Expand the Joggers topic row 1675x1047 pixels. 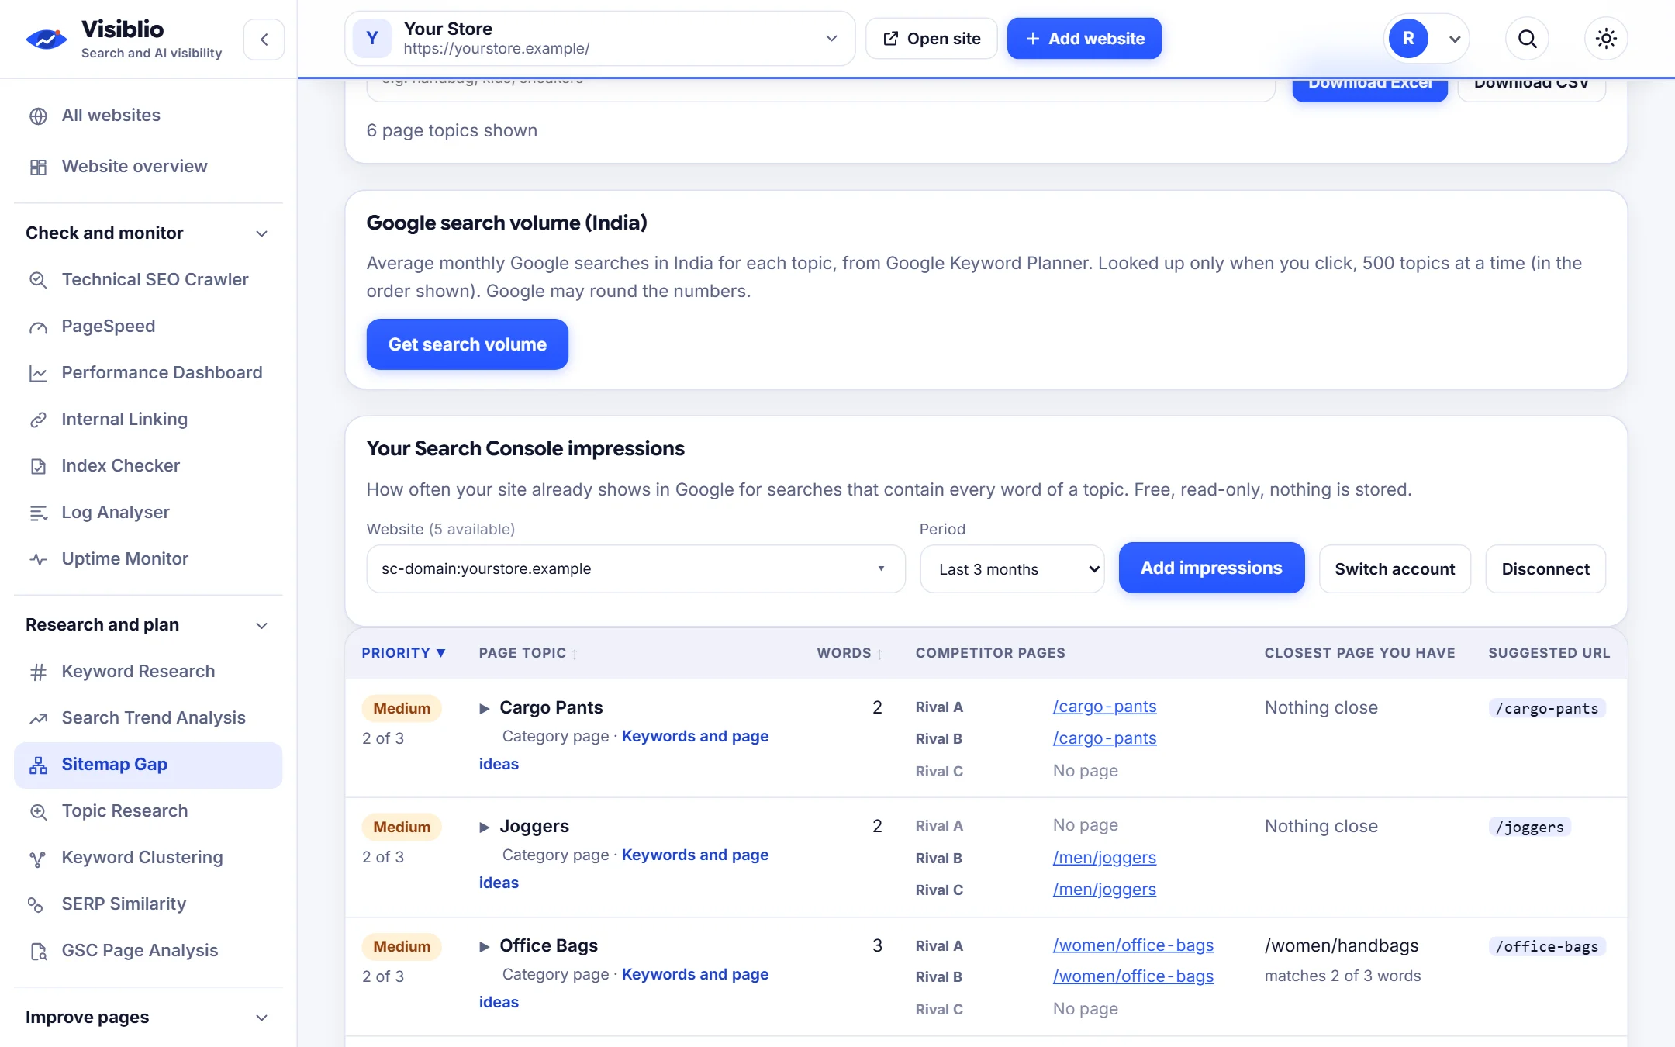tap(484, 827)
